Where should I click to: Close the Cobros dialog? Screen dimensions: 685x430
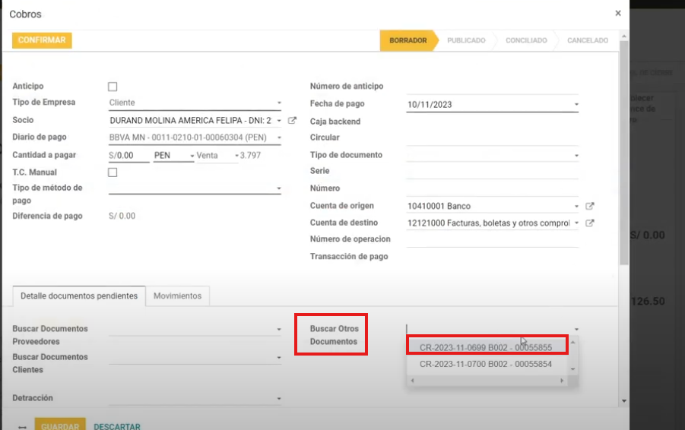pyautogui.click(x=618, y=13)
